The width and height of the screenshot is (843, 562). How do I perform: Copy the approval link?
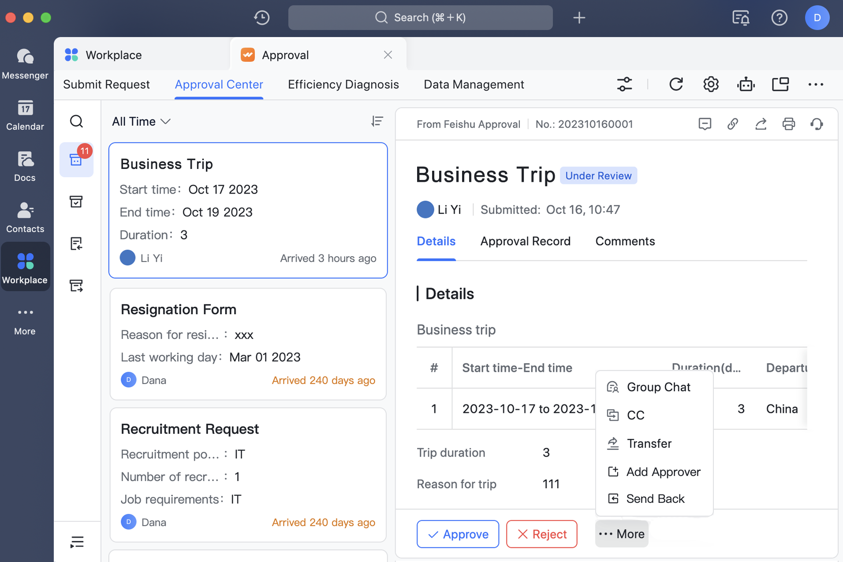[x=733, y=124]
